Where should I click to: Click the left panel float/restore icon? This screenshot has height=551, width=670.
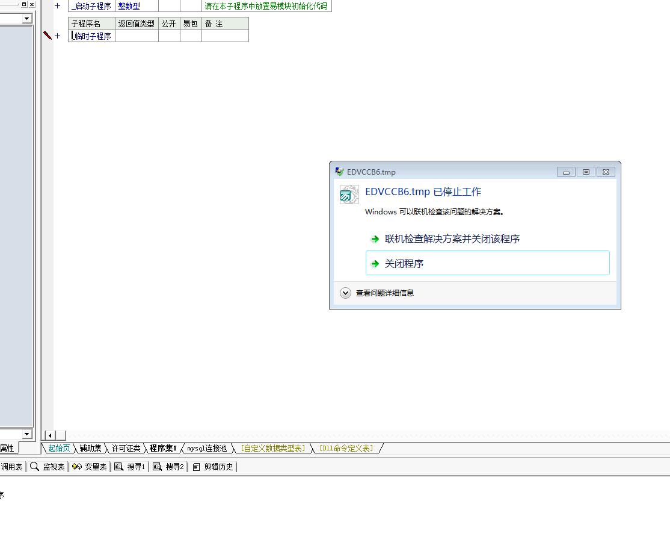[24, 4]
